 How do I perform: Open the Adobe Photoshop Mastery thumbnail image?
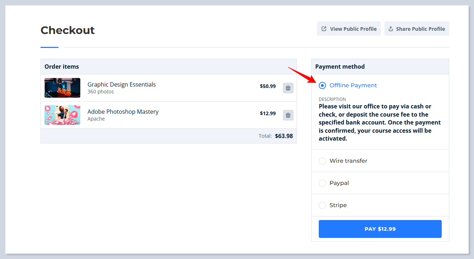(x=62, y=115)
